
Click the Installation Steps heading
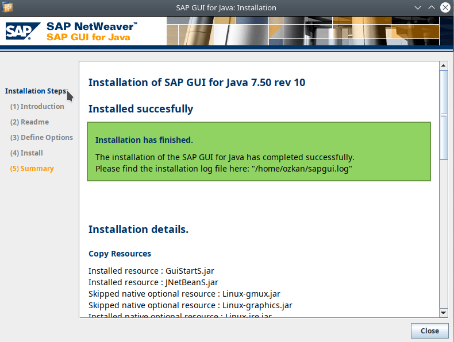[36, 91]
